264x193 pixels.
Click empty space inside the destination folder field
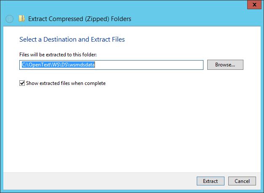(x=149, y=65)
